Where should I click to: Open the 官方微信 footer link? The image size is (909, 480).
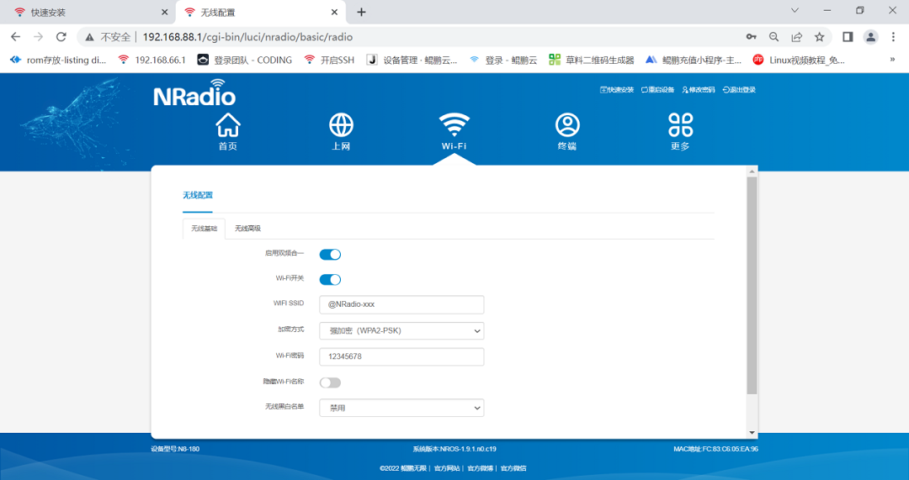click(513, 468)
